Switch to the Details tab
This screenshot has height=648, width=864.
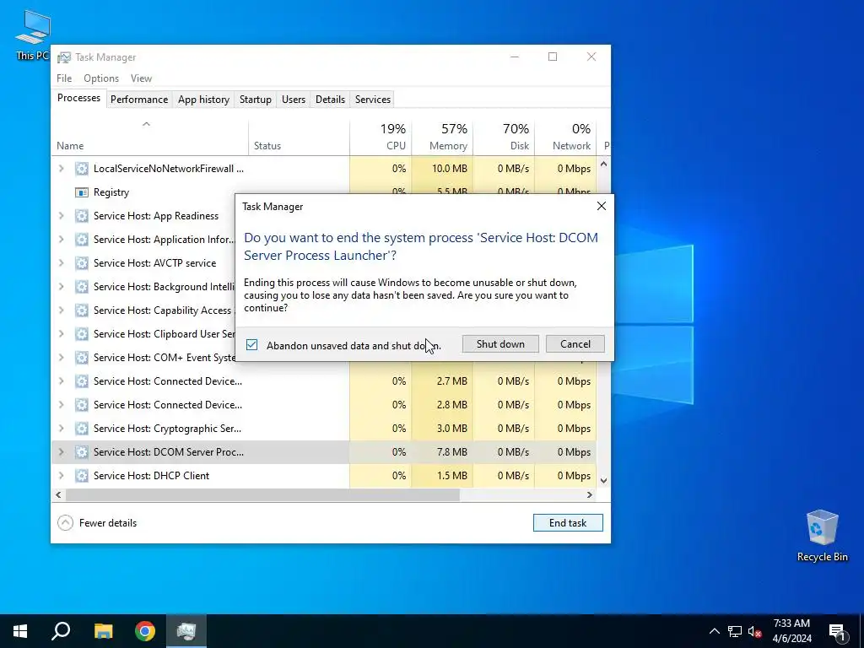pyautogui.click(x=330, y=100)
